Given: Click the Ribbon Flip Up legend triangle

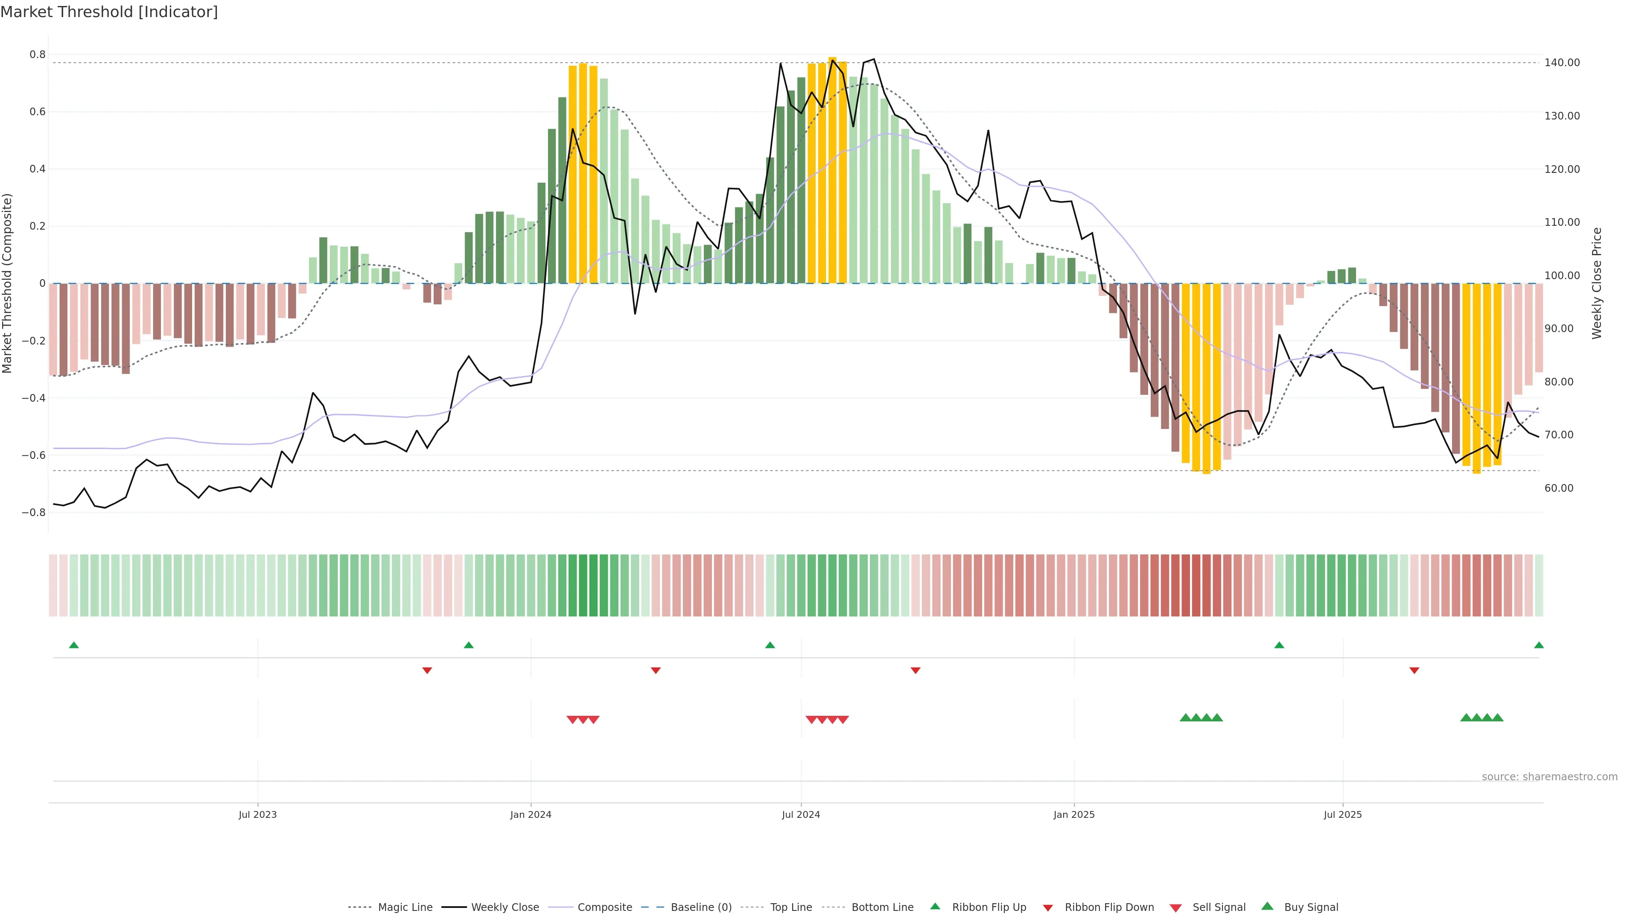Looking at the screenshot, I should (935, 906).
